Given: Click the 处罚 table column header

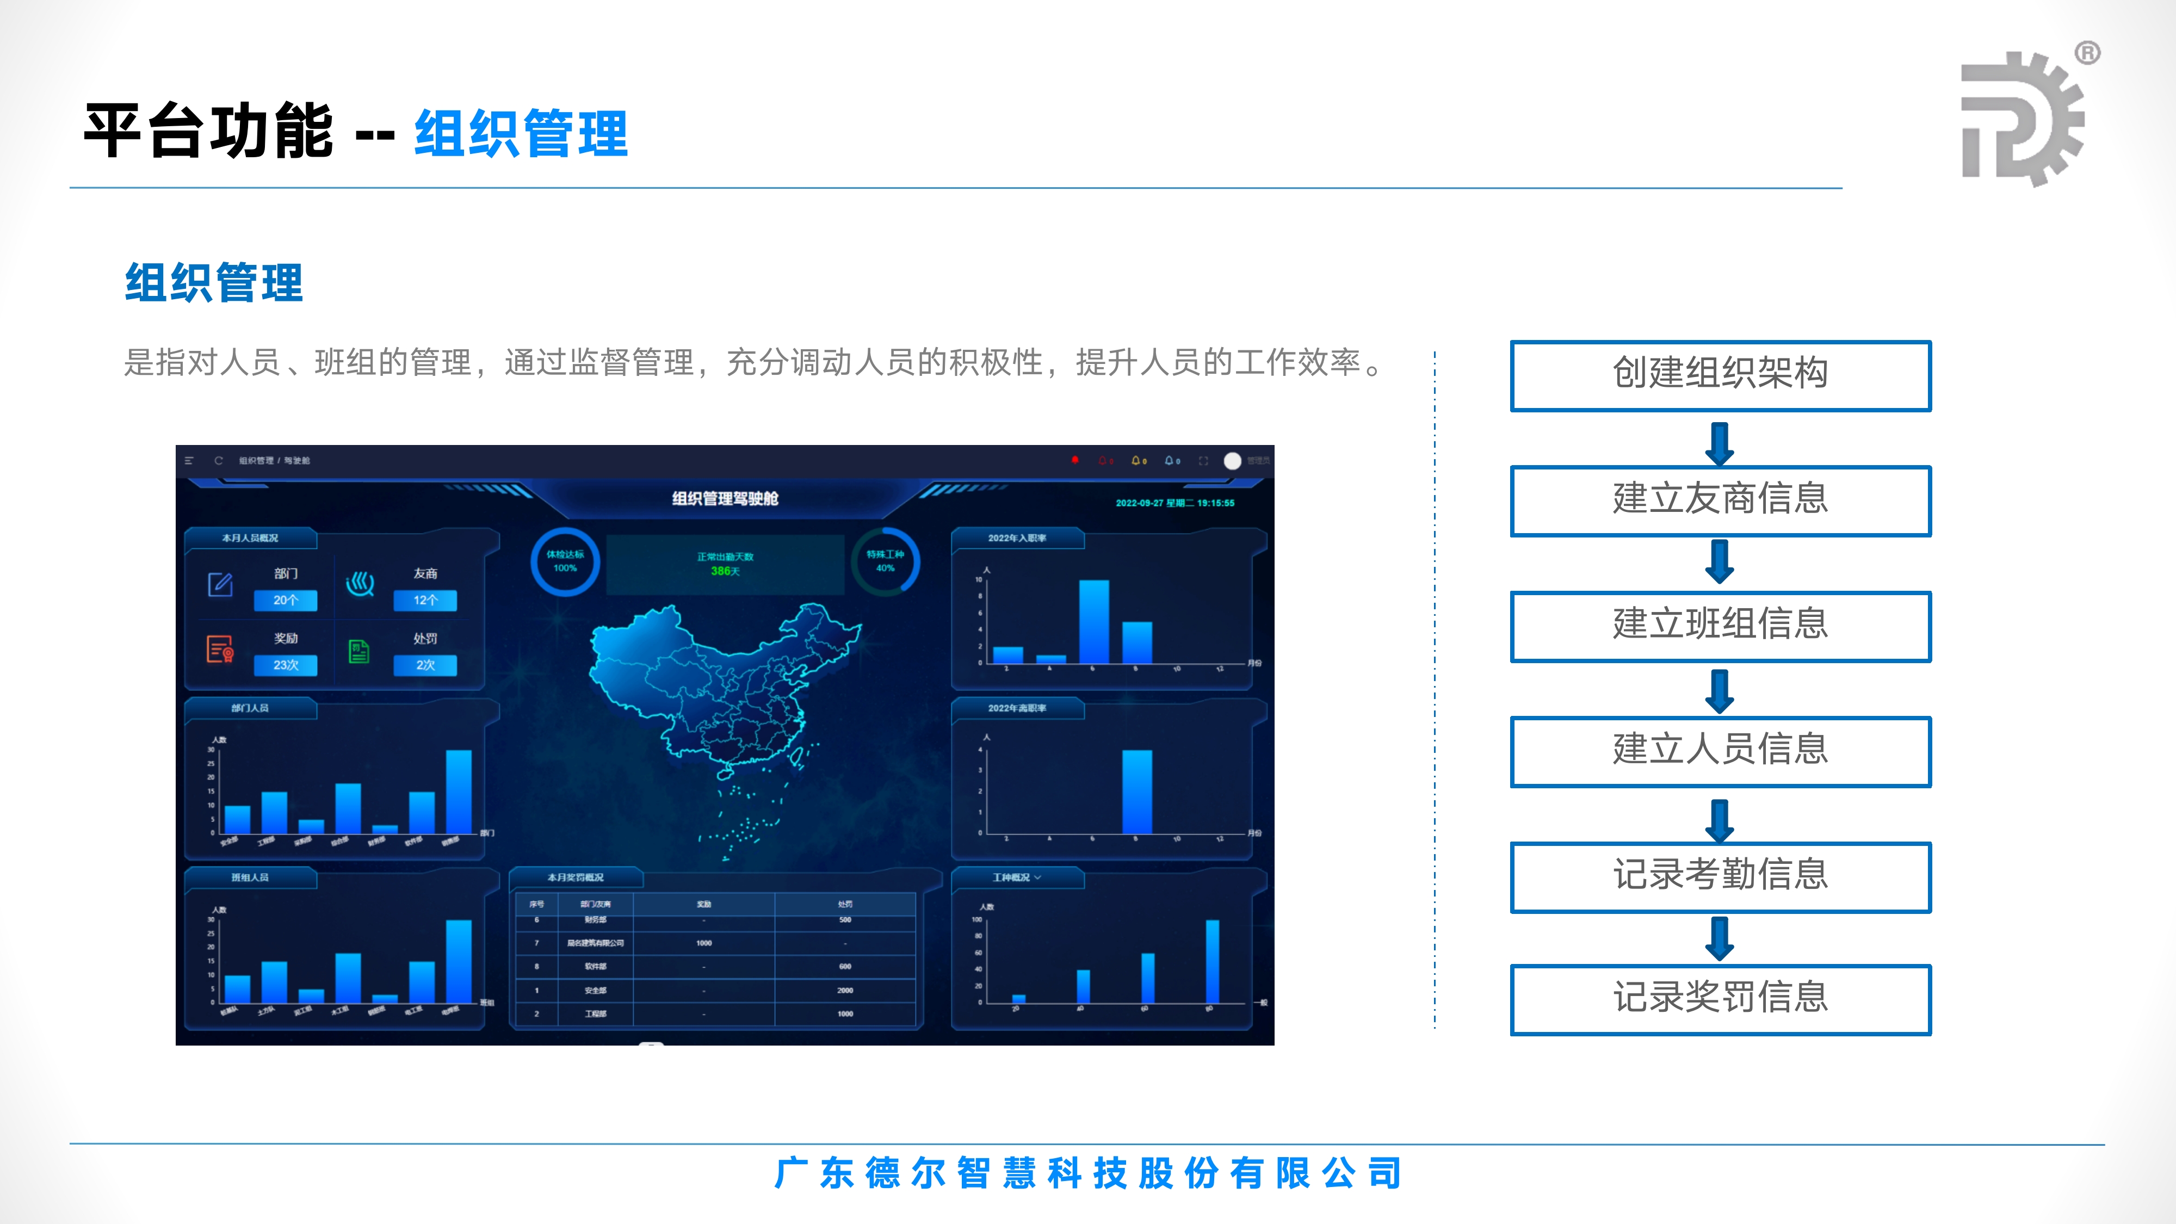Looking at the screenshot, I should click(x=845, y=904).
